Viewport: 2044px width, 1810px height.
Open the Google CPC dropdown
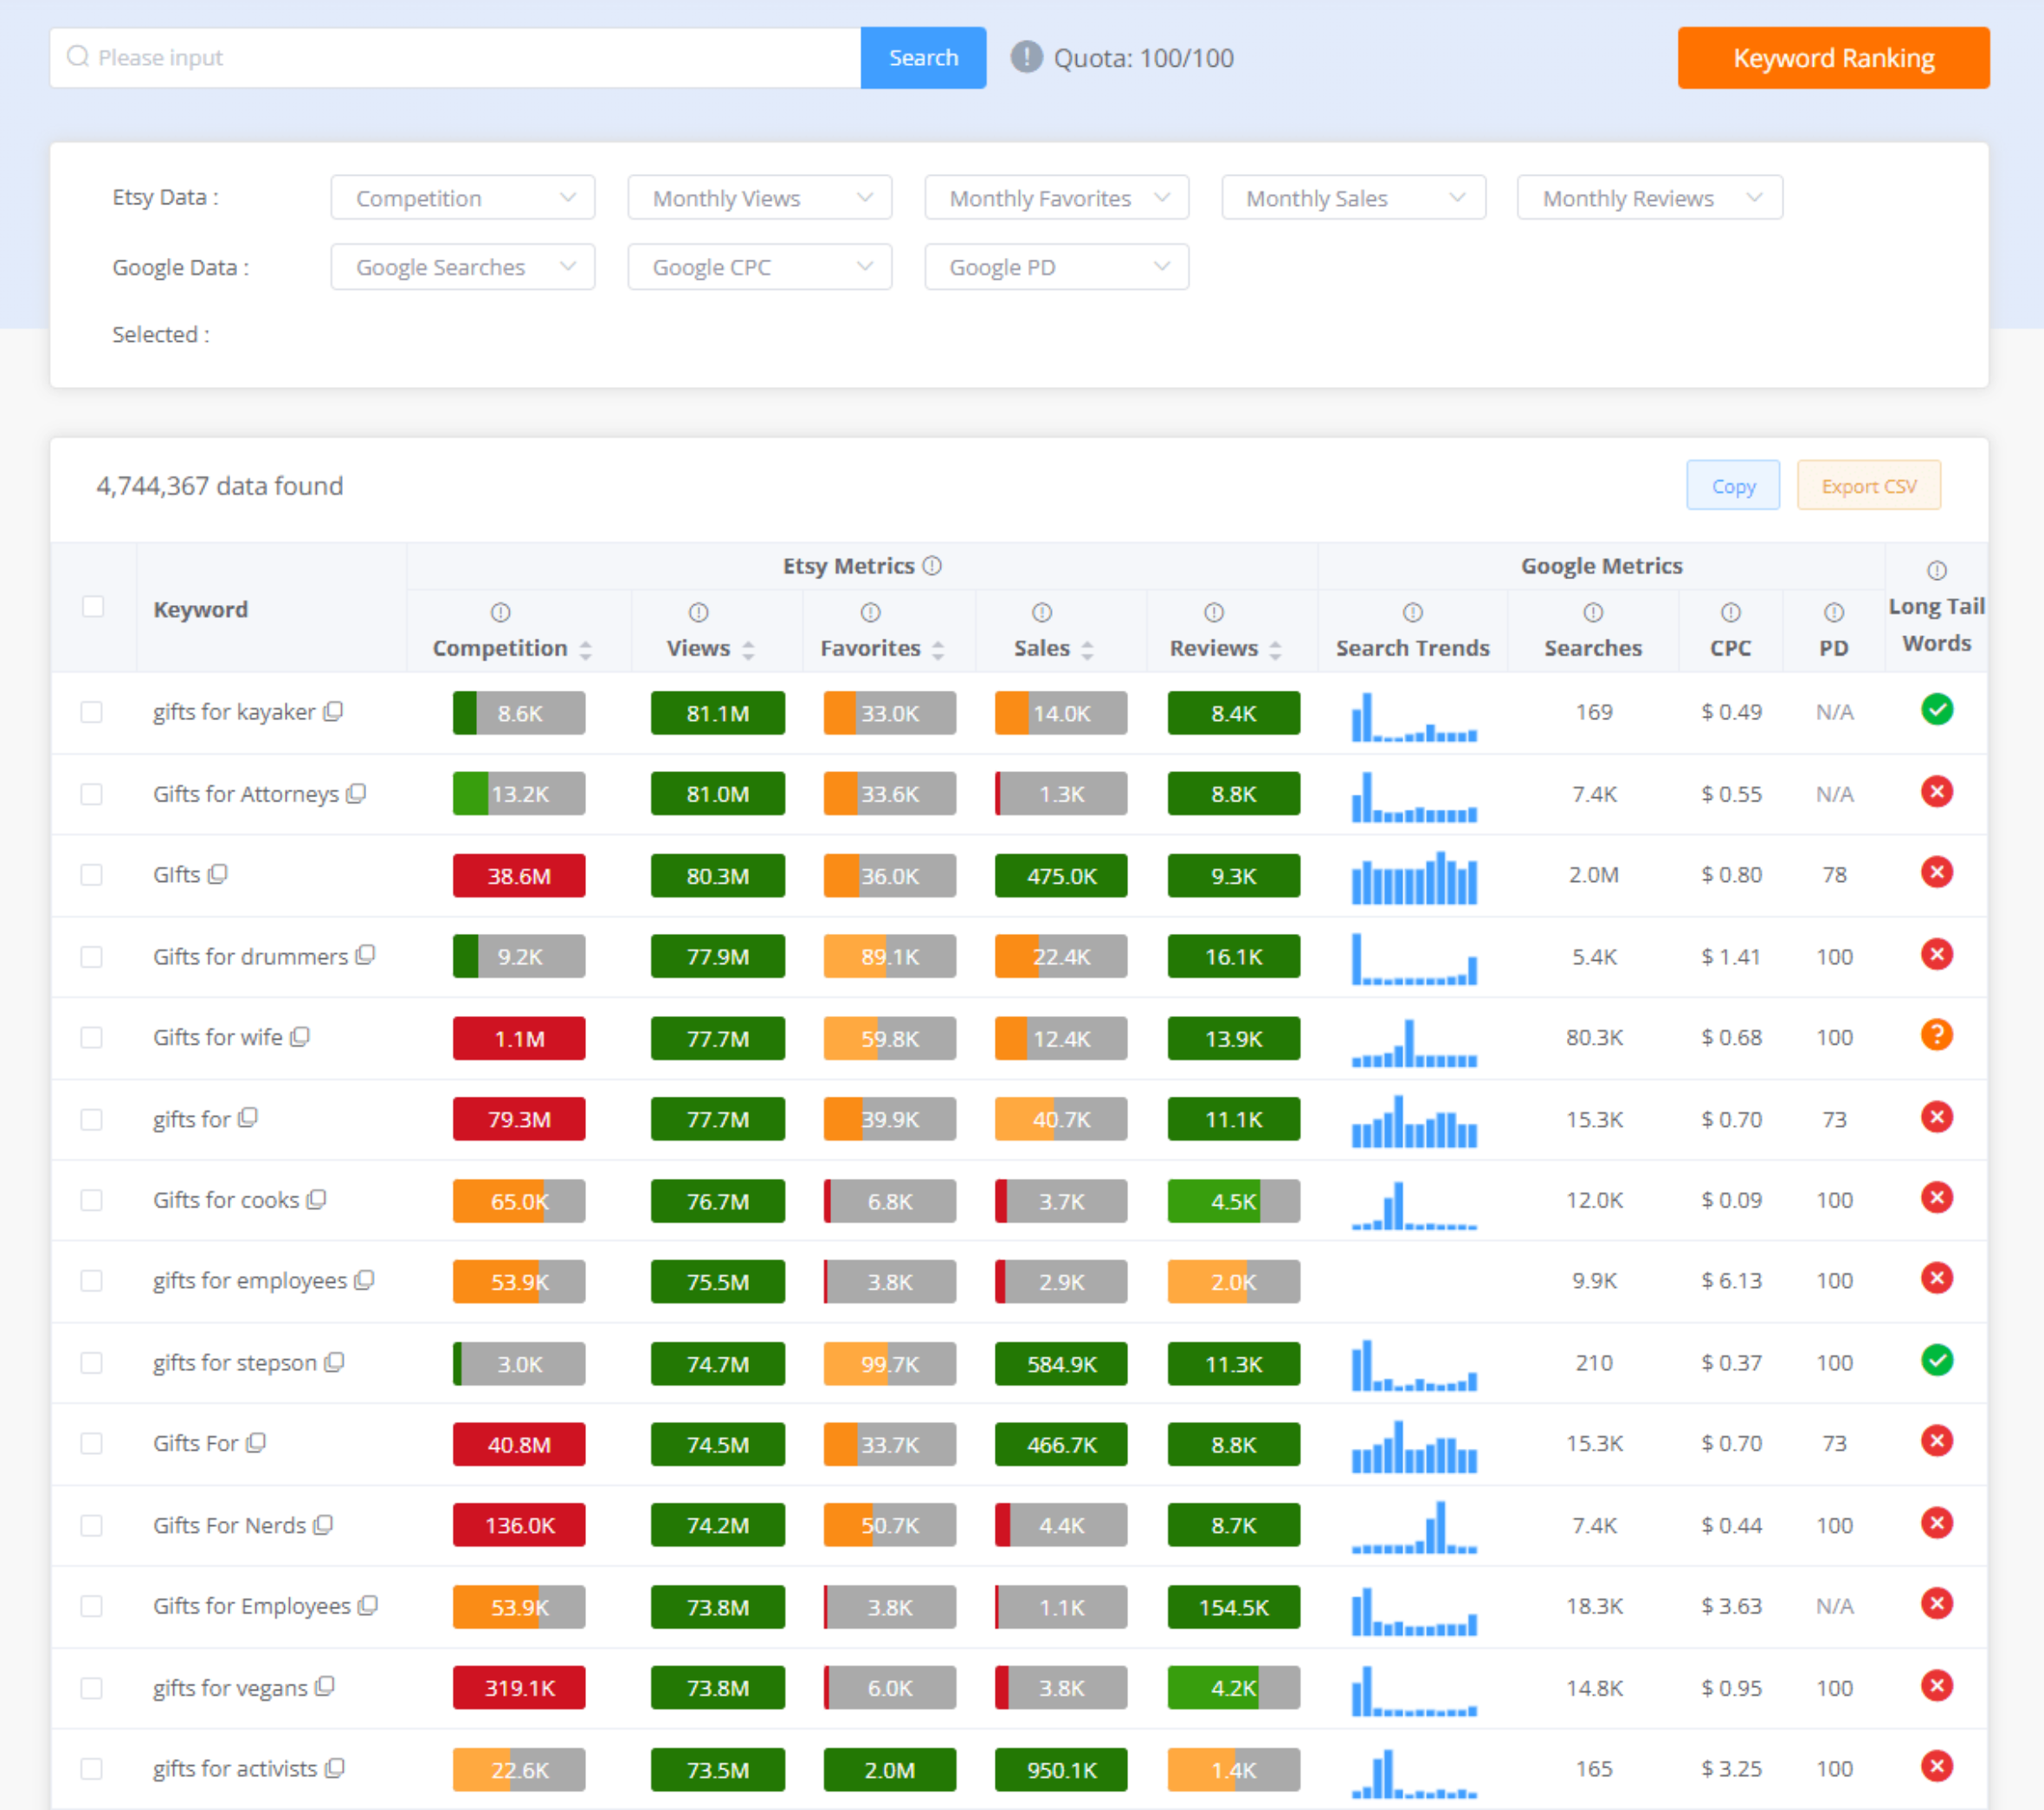pyautogui.click(x=759, y=267)
